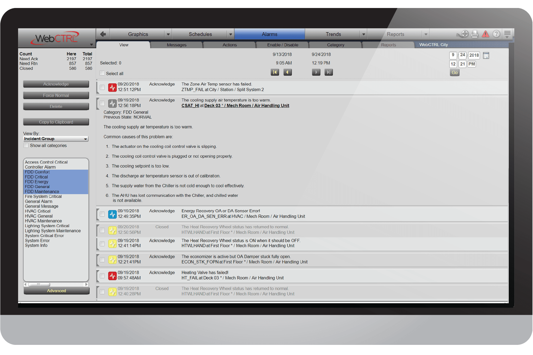The width and height of the screenshot is (533, 355).
Task: Enable the Select all checkbox
Action: (102, 73)
